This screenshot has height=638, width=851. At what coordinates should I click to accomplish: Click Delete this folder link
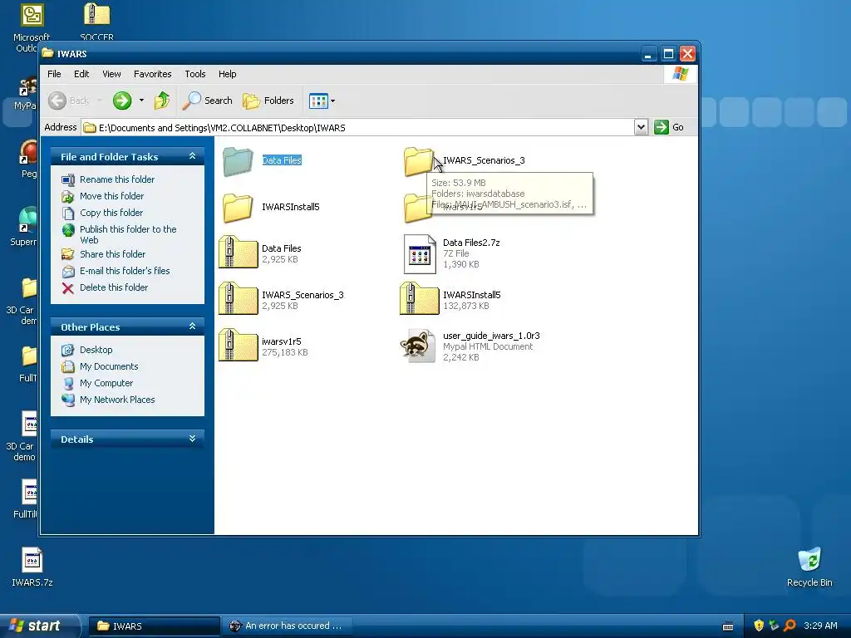pyautogui.click(x=114, y=287)
